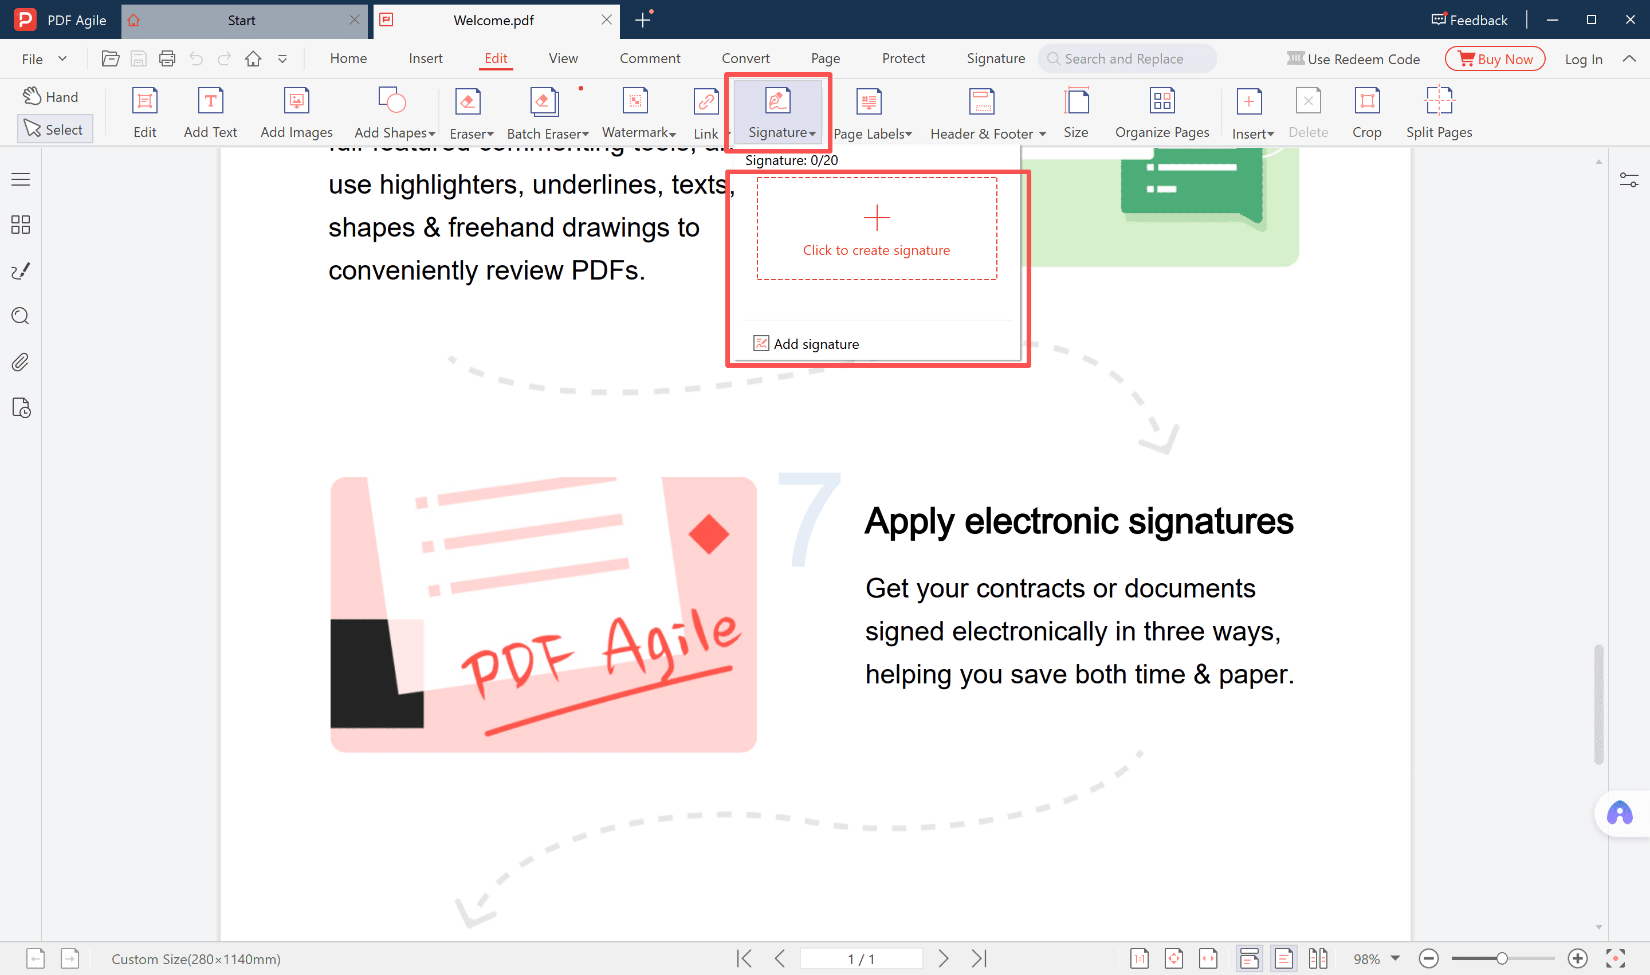Viewport: 1650px width, 975px height.
Task: Select the Edit content tool in ribbon
Action: point(144,113)
